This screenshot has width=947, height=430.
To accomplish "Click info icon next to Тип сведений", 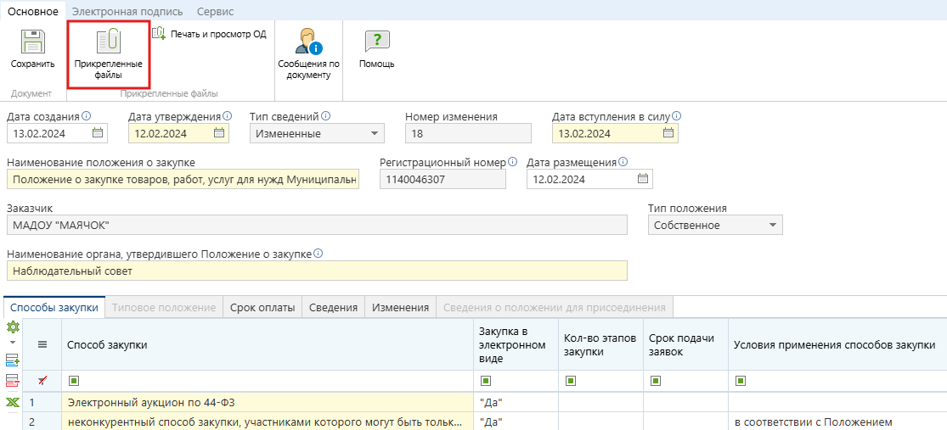I will click(326, 116).
